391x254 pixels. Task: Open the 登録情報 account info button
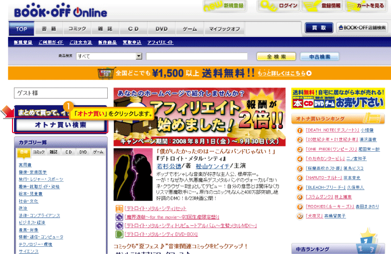coord(322,6)
